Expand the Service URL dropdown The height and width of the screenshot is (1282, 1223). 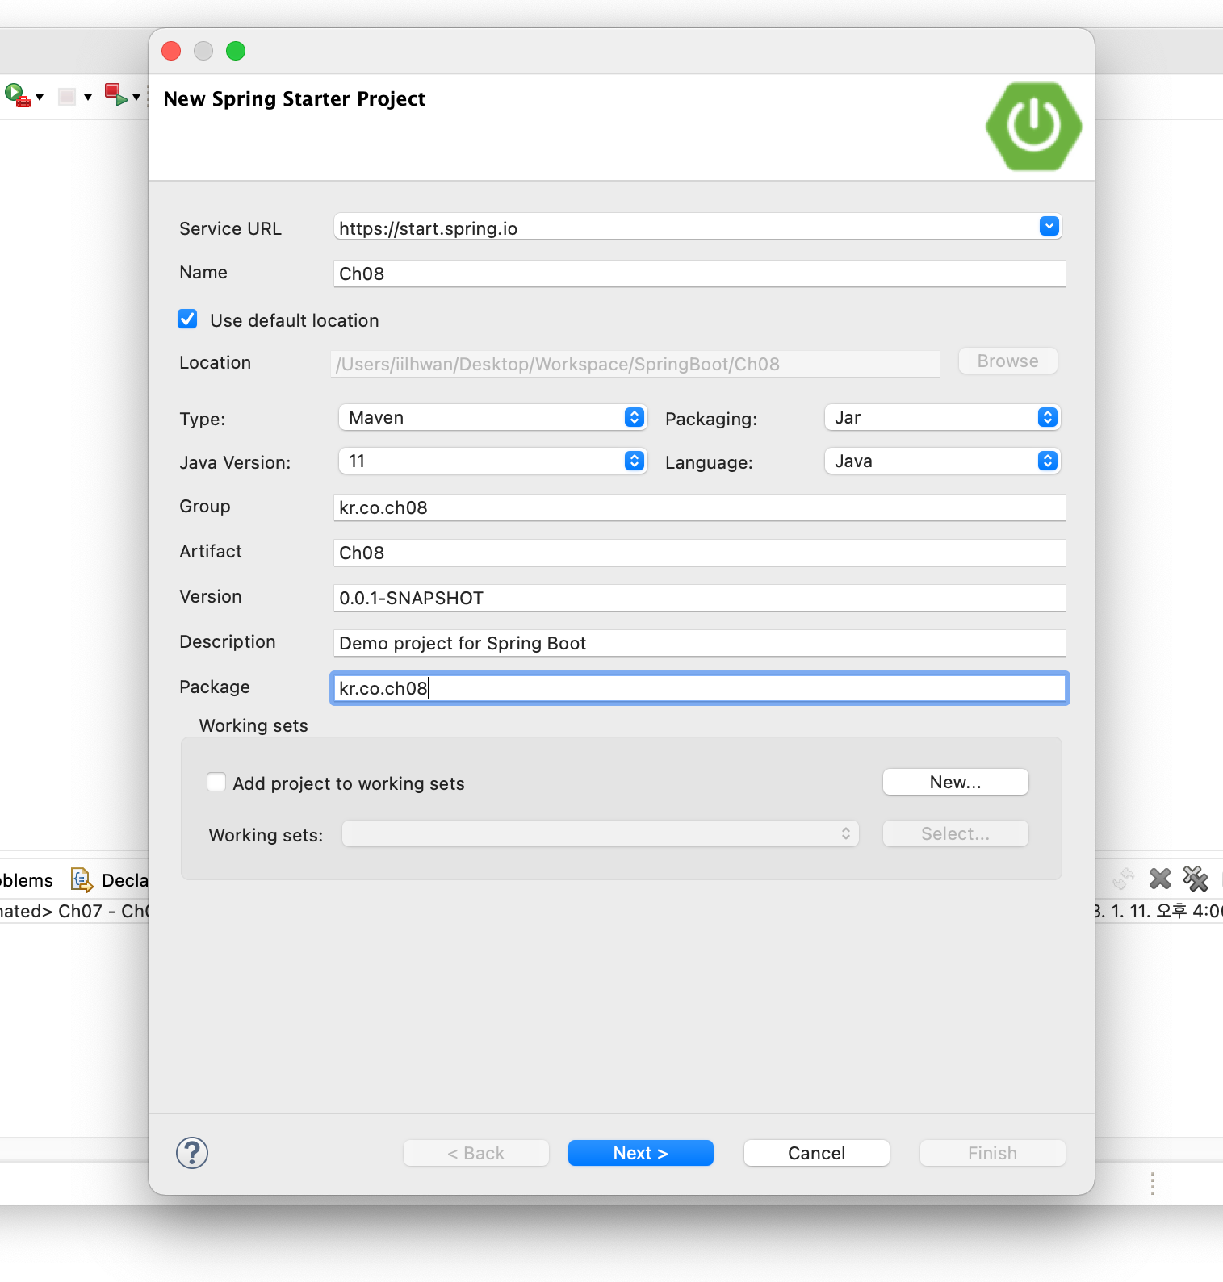coord(1049,227)
